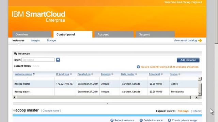Click the Reboot instance link text
This screenshot has height=122, width=218.
coord(124,120)
